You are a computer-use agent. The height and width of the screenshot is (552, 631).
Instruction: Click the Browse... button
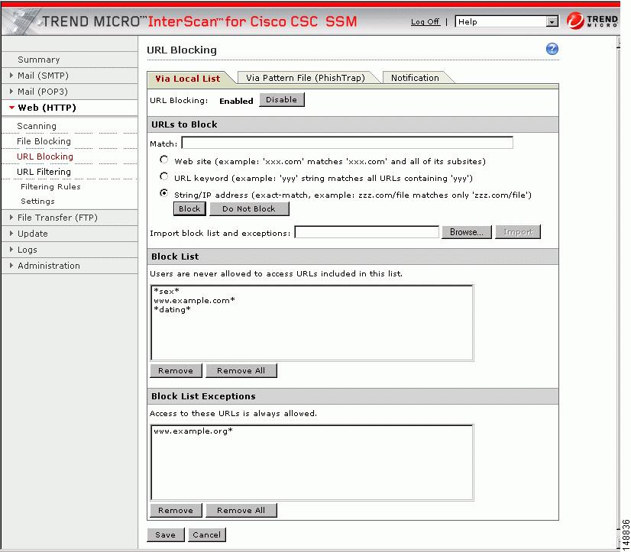467,232
